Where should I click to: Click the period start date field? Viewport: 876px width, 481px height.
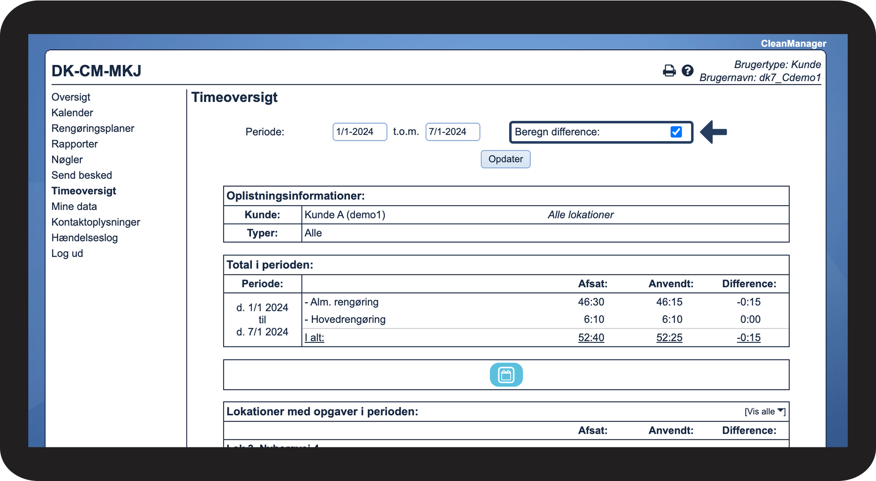coord(359,132)
